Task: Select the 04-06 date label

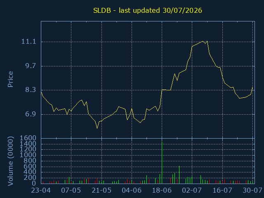Action: tap(132, 191)
